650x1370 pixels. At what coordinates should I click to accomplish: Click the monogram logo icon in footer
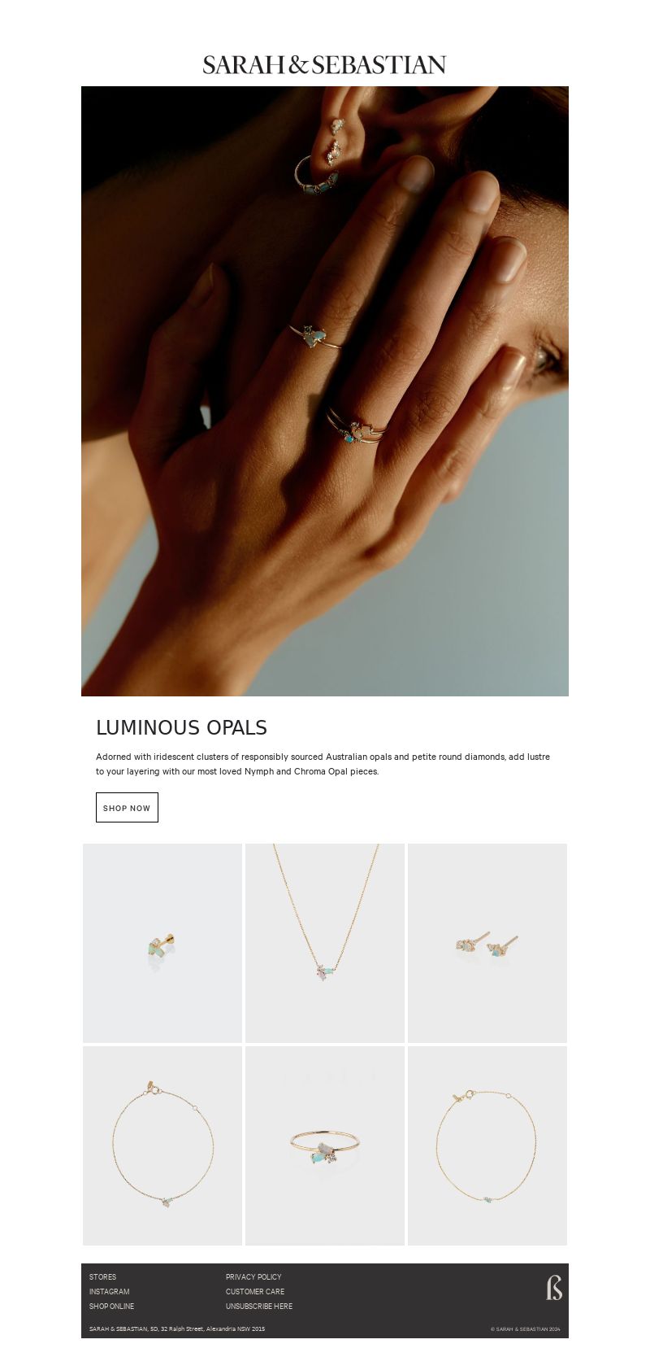[554, 1288]
